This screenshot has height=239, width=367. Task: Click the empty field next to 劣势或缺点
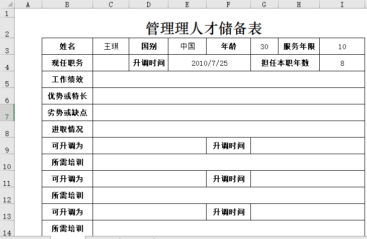[228, 112]
